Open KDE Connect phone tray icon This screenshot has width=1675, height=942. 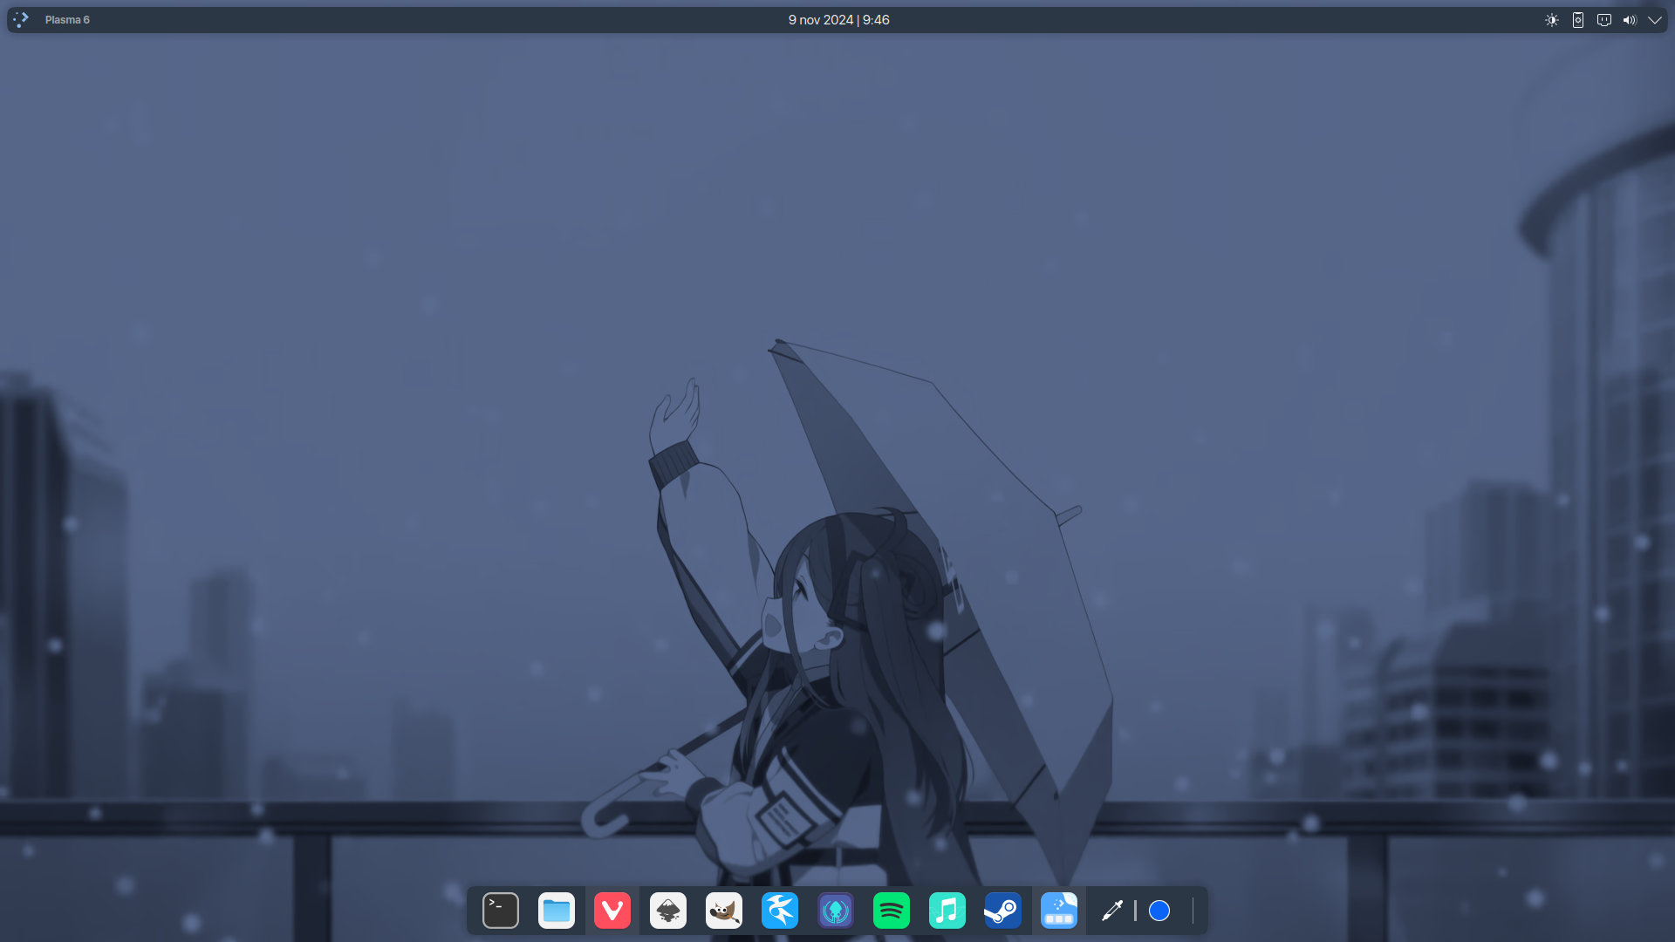tap(1578, 20)
